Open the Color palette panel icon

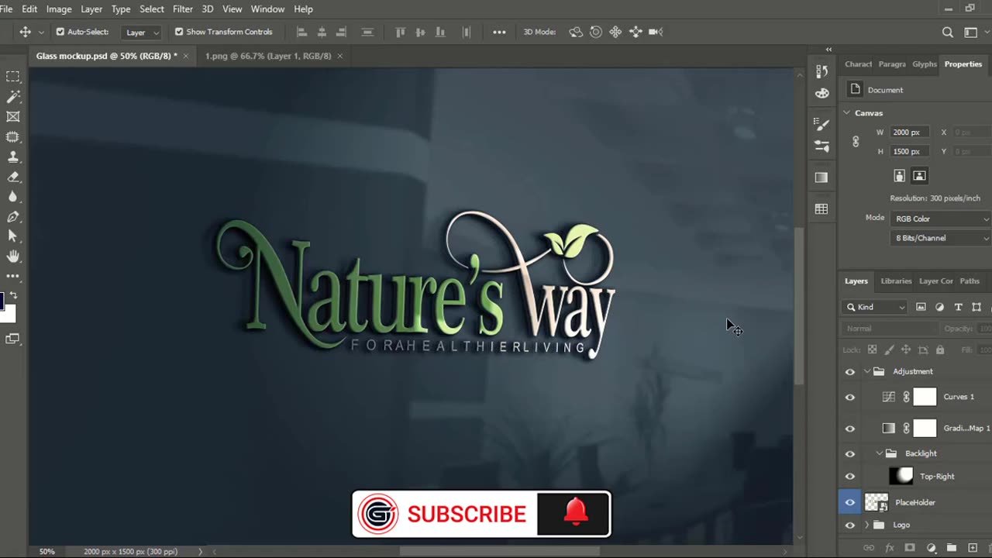point(822,94)
